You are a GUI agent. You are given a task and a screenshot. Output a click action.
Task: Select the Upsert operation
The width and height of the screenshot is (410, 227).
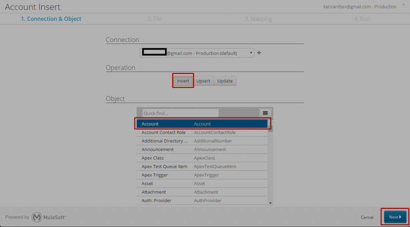(x=203, y=81)
